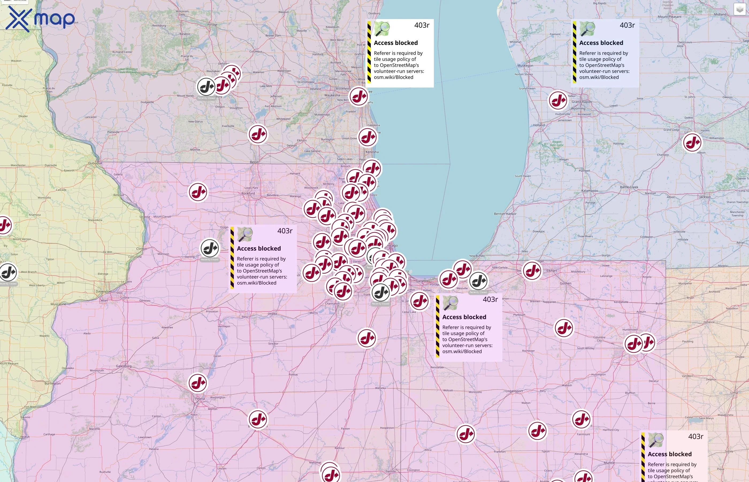
Task: Open the osm.wiki/Blocked link in the left popup
Action: pos(257,283)
